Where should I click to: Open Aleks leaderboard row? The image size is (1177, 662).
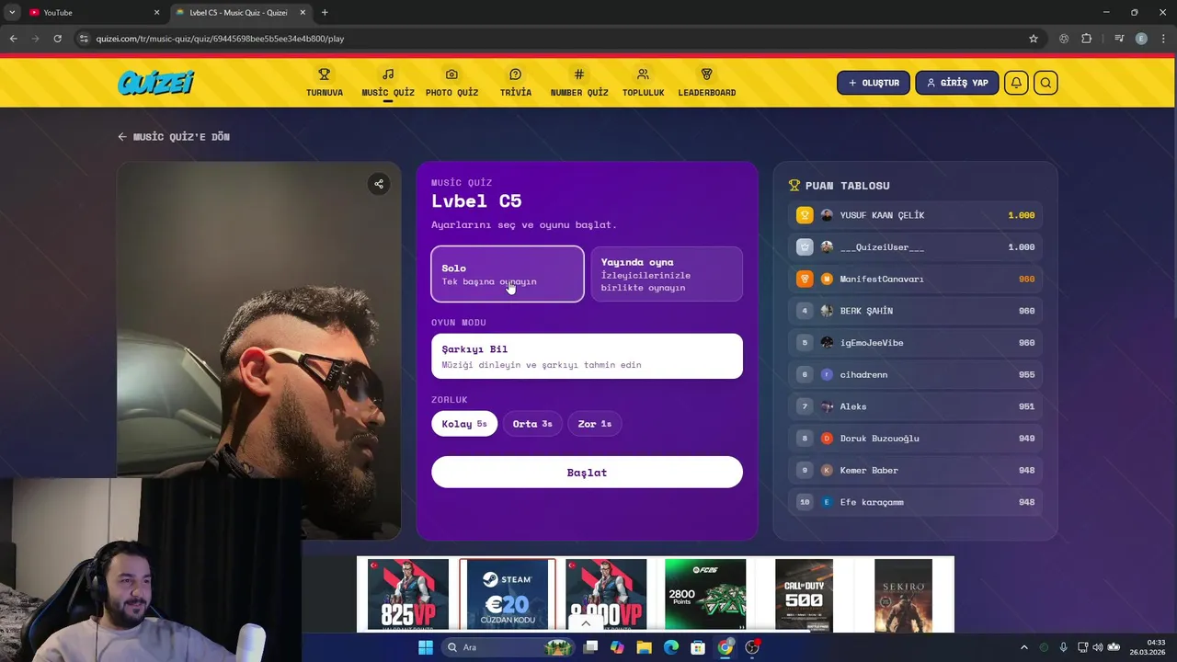point(915,406)
